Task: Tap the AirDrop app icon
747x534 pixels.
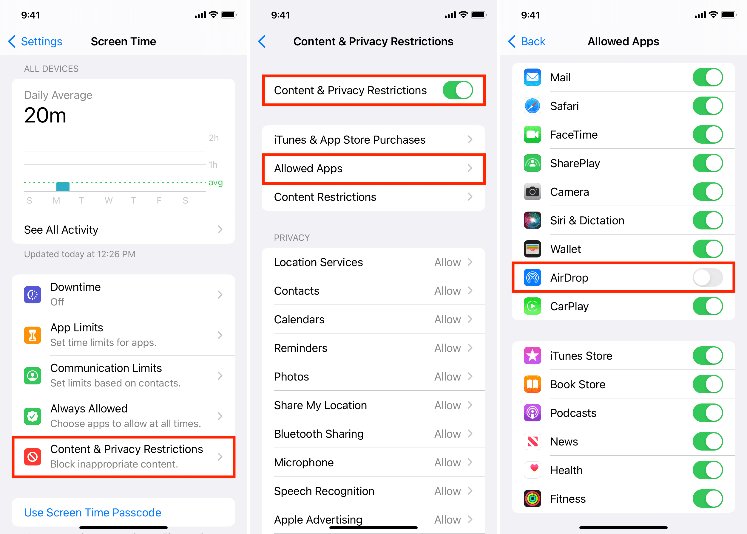Action: (532, 277)
